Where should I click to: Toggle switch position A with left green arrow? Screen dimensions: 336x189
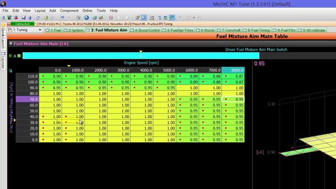click(x=10, y=56)
